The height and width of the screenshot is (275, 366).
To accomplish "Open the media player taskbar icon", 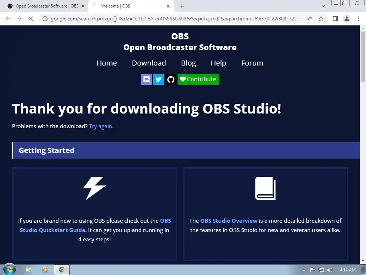I will 45,270.
